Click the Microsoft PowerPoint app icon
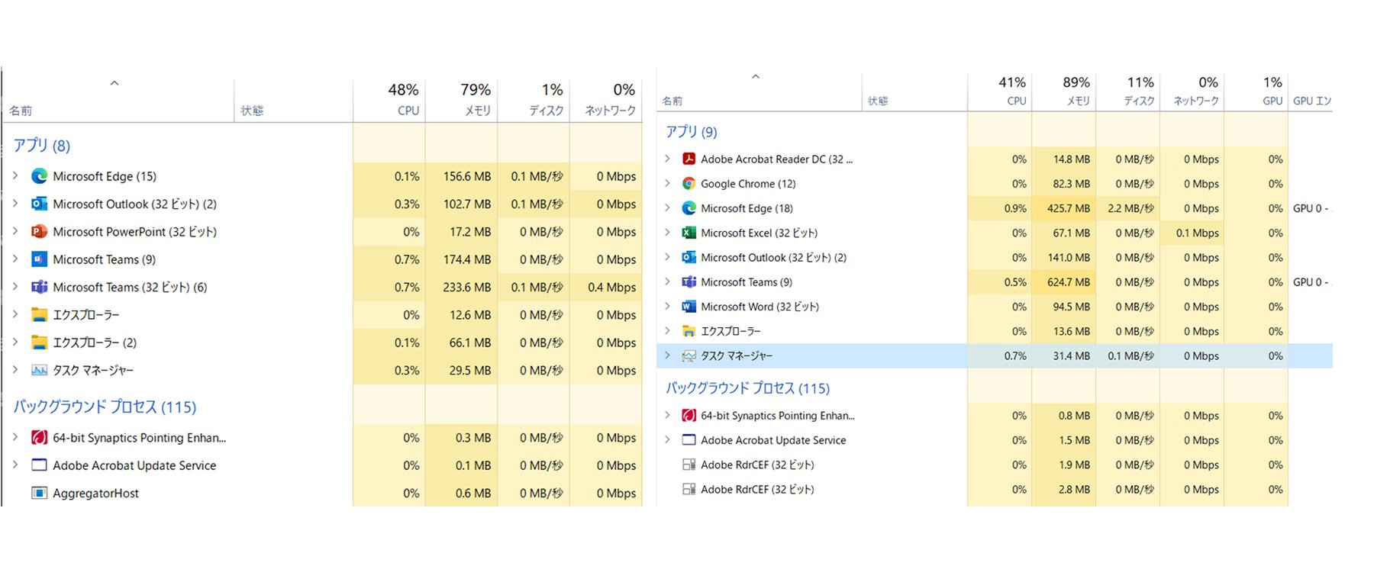The height and width of the screenshot is (582, 1374). tap(39, 232)
